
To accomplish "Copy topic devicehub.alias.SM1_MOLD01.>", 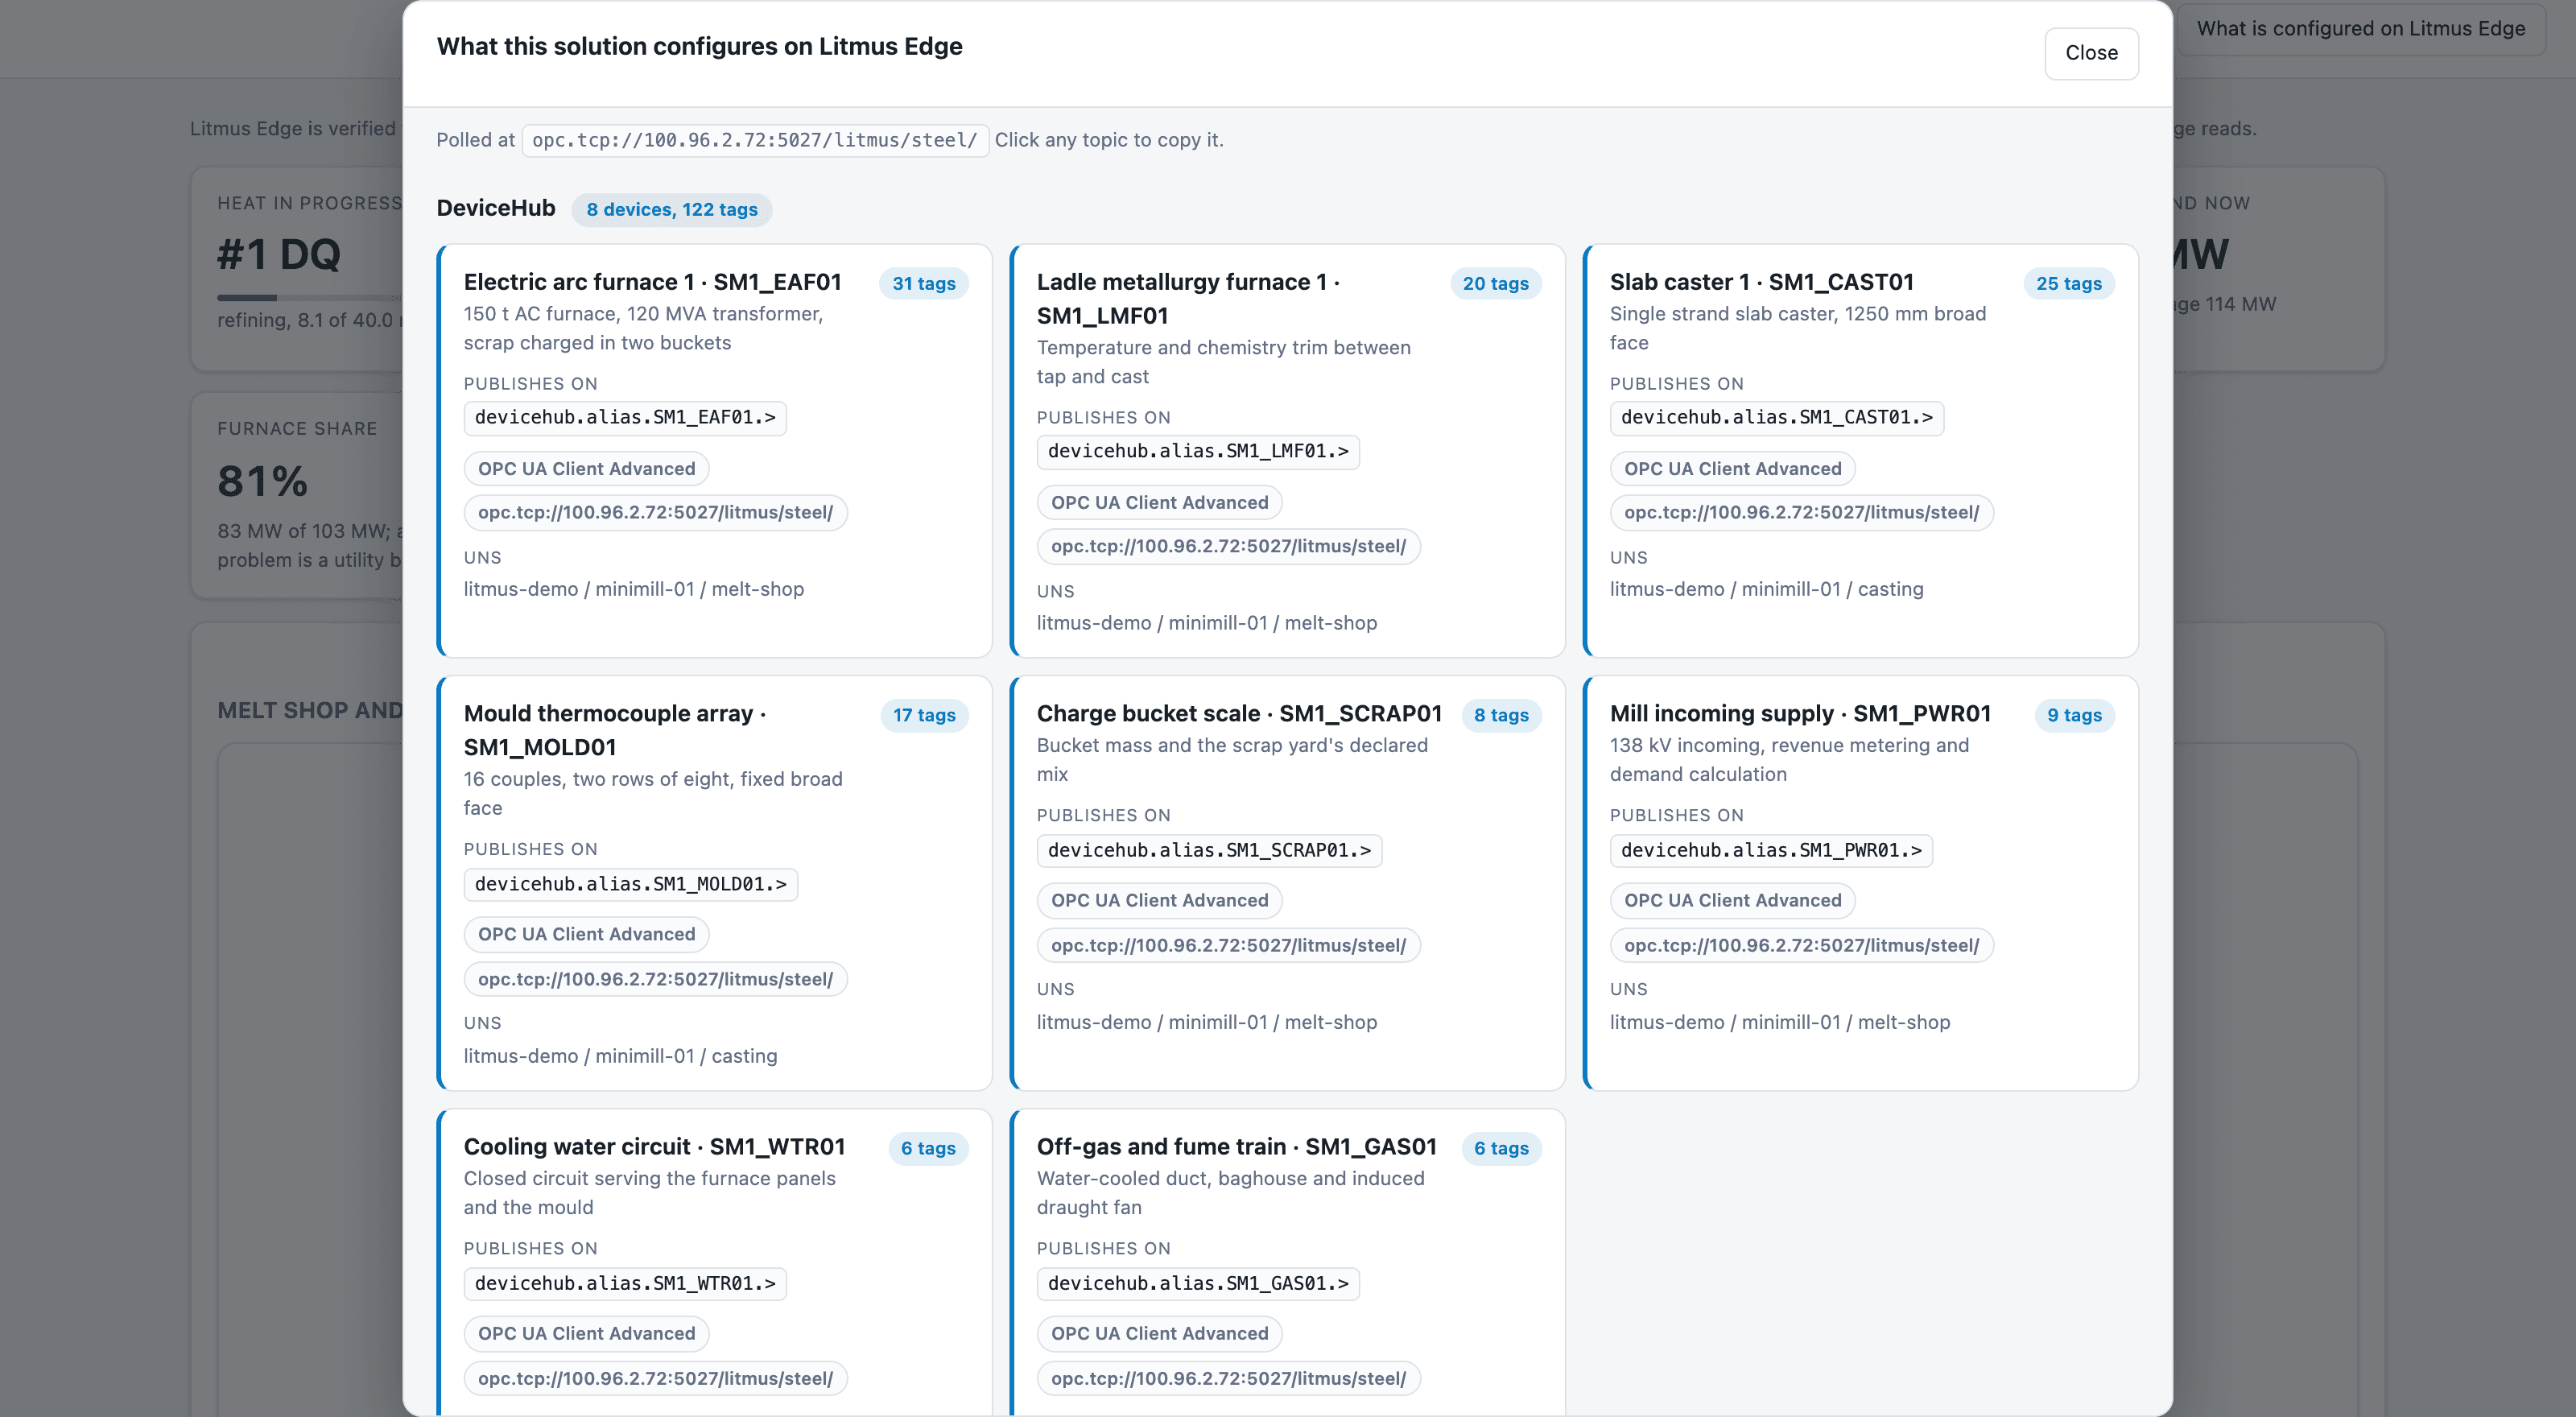I will (x=631, y=885).
